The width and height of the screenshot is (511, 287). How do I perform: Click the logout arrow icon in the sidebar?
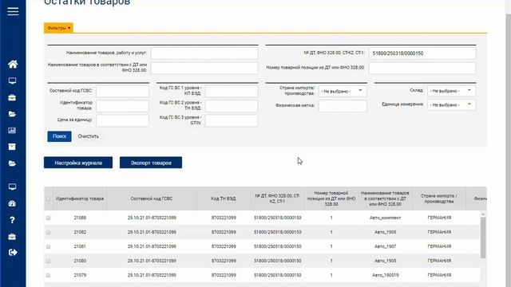click(x=13, y=253)
